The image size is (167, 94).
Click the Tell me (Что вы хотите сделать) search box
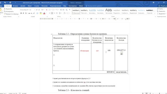(94, 6)
